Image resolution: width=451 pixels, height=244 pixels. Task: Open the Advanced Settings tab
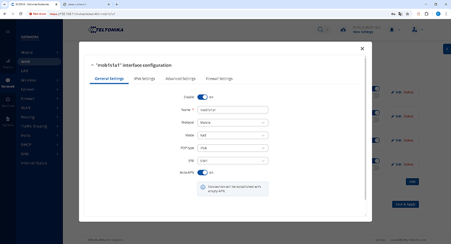pyautogui.click(x=180, y=79)
